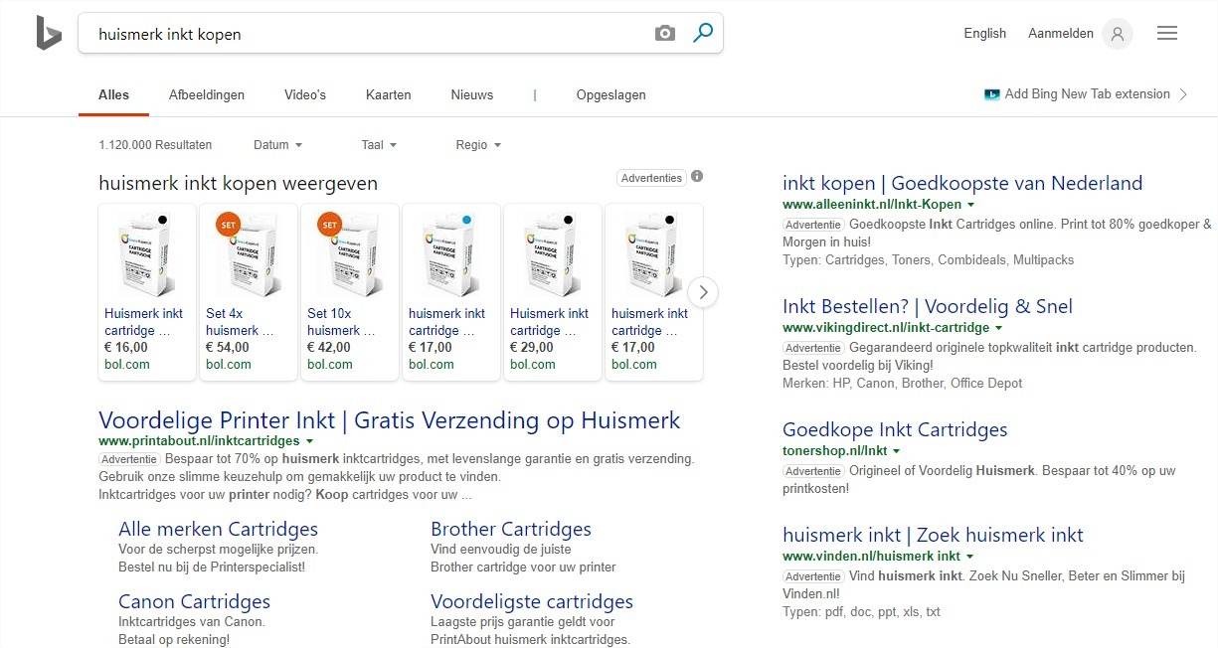
Task: Open the Nieuws tab
Action: coord(471,94)
